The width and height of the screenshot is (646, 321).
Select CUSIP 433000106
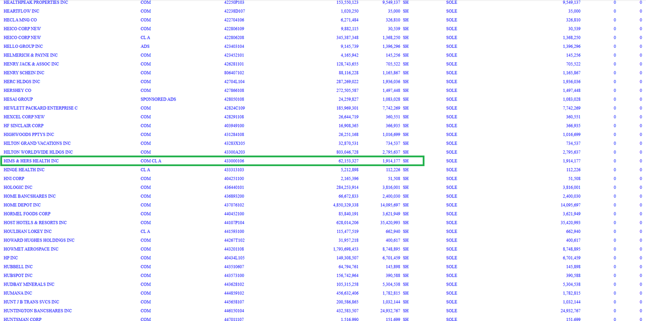tap(234, 161)
